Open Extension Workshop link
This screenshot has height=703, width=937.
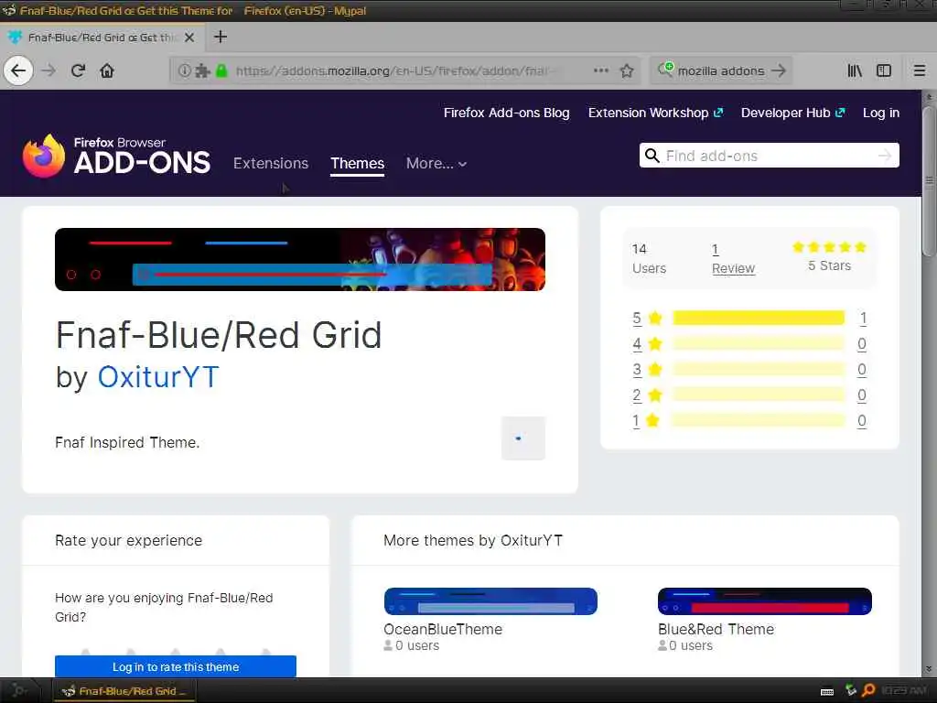tap(655, 113)
